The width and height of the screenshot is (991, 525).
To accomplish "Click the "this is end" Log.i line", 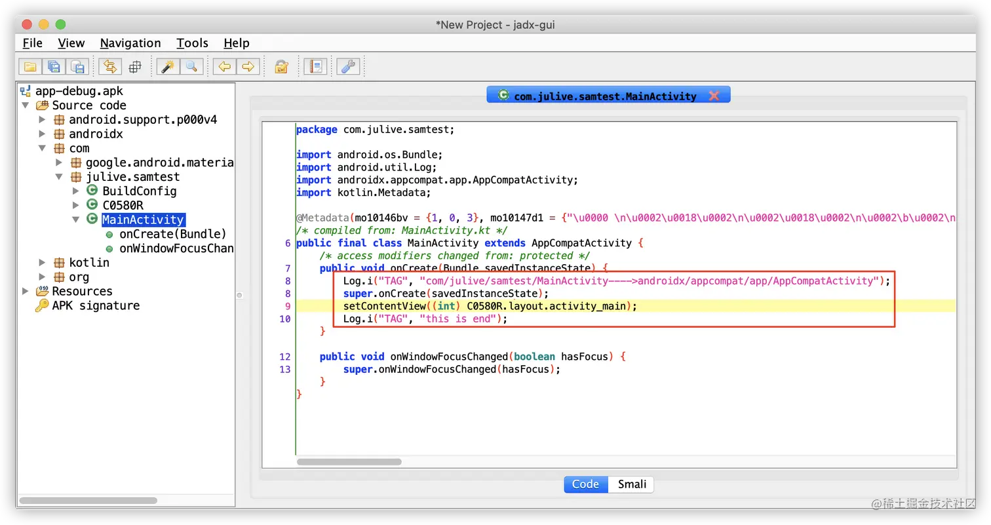I will point(425,319).
